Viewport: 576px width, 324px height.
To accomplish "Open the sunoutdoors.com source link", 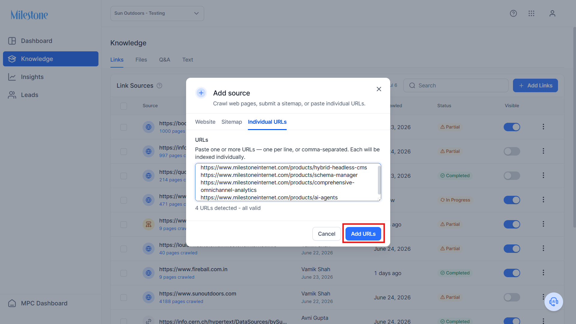I will [198, 294].
